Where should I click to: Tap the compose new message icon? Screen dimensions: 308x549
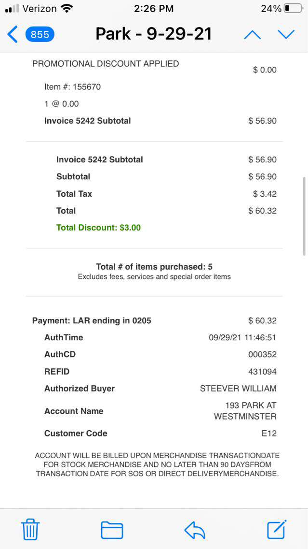coord(277,529)
